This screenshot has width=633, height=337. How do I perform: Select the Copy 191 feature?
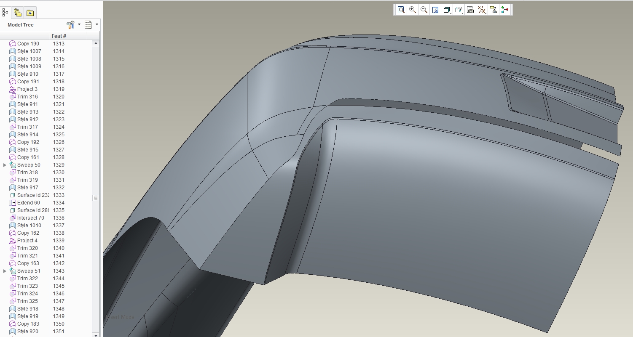point(28,82)
